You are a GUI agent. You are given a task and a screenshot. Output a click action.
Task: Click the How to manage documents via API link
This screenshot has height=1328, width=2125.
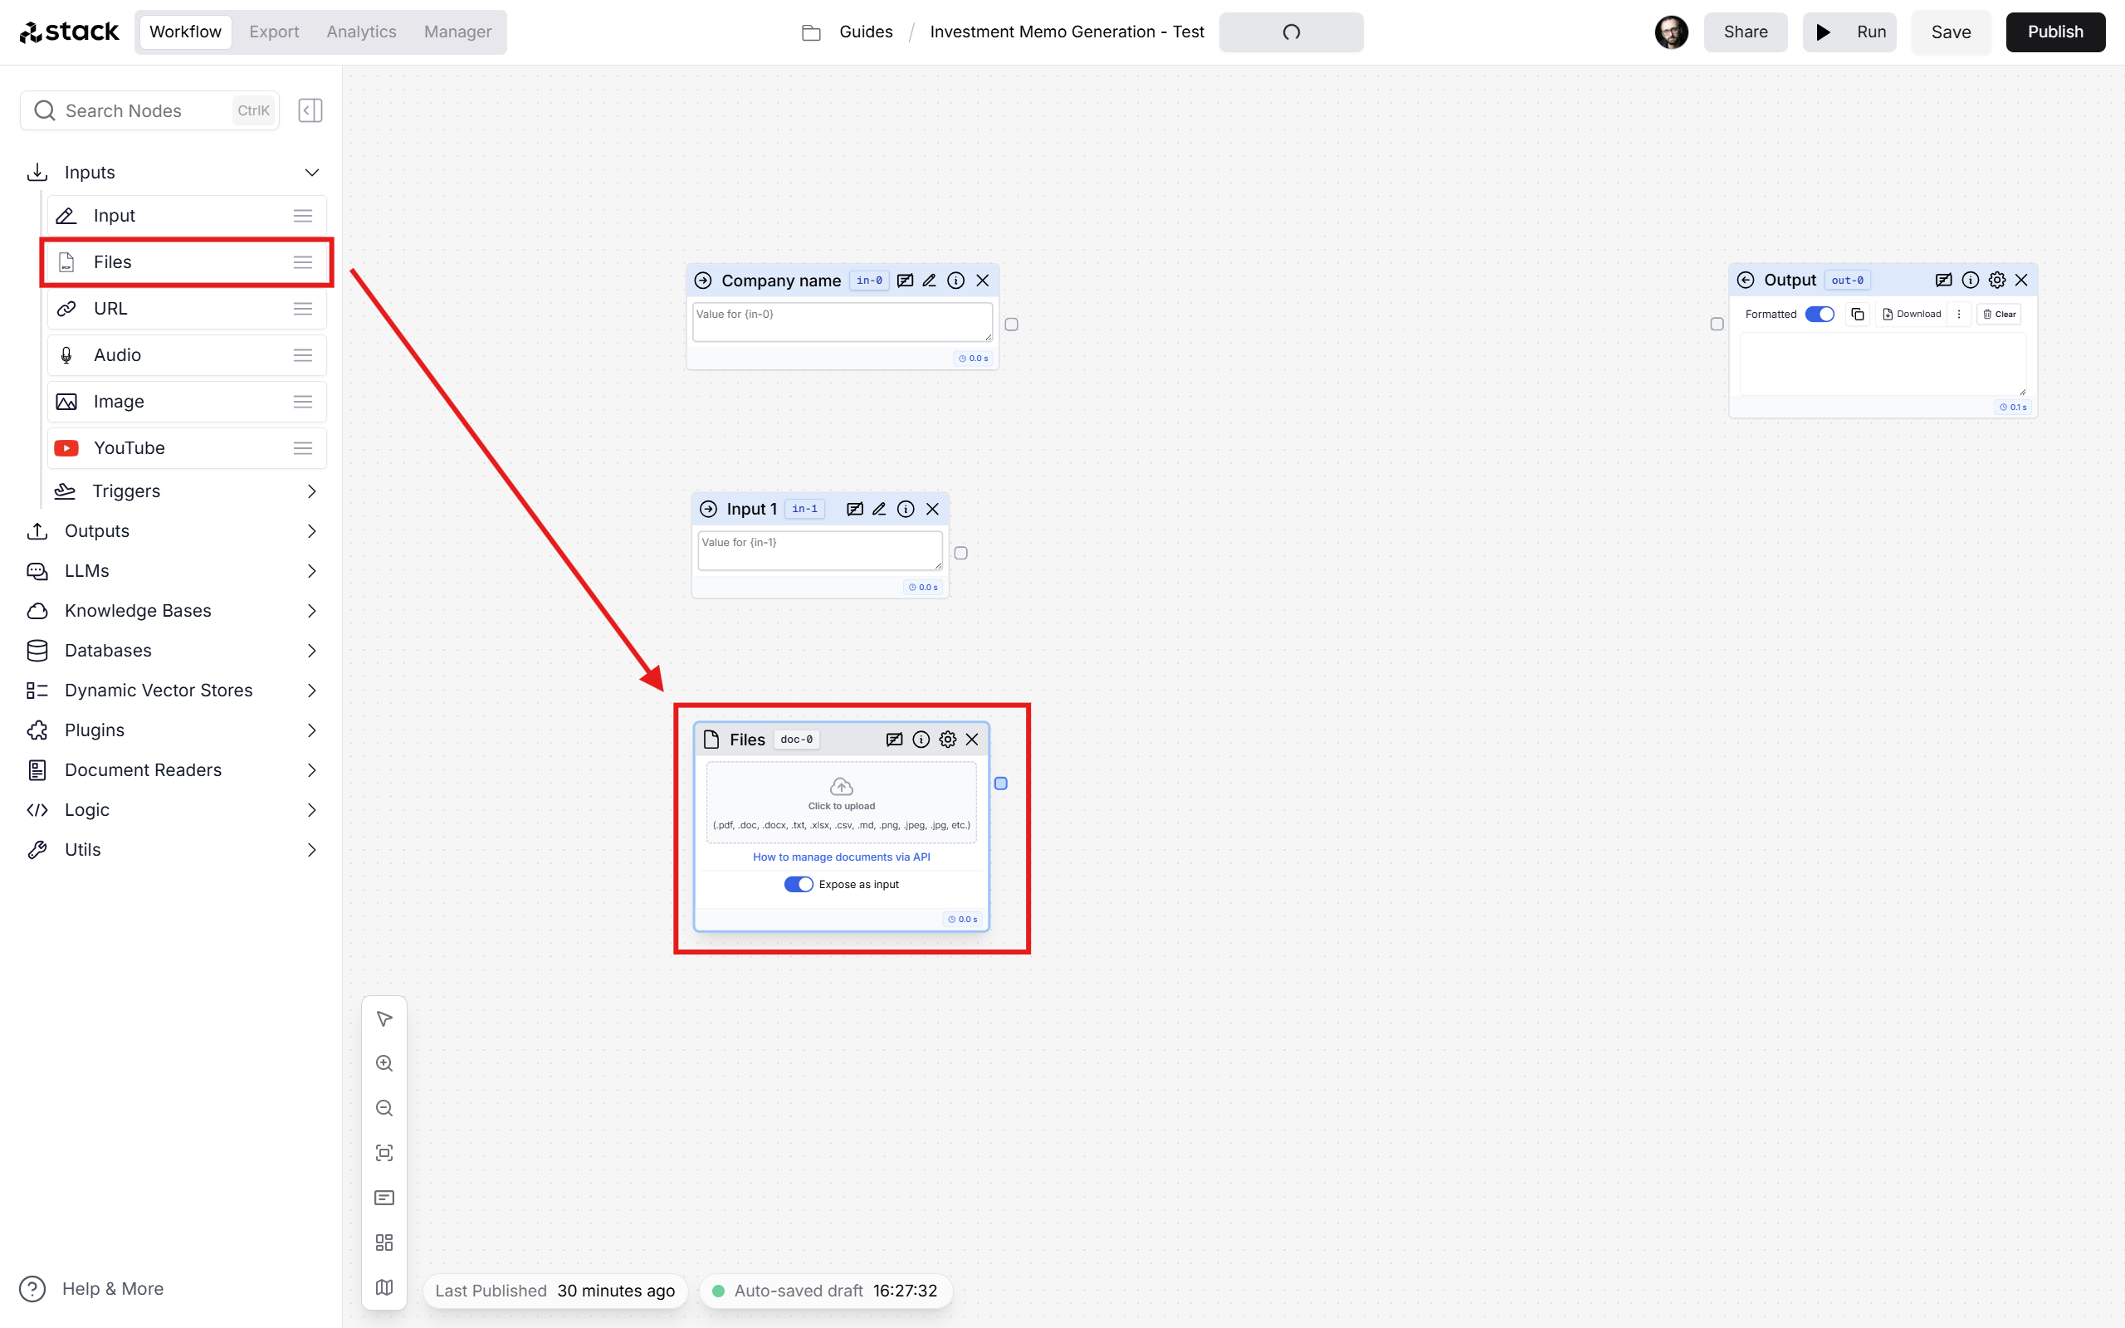click(x=842, y=857)
